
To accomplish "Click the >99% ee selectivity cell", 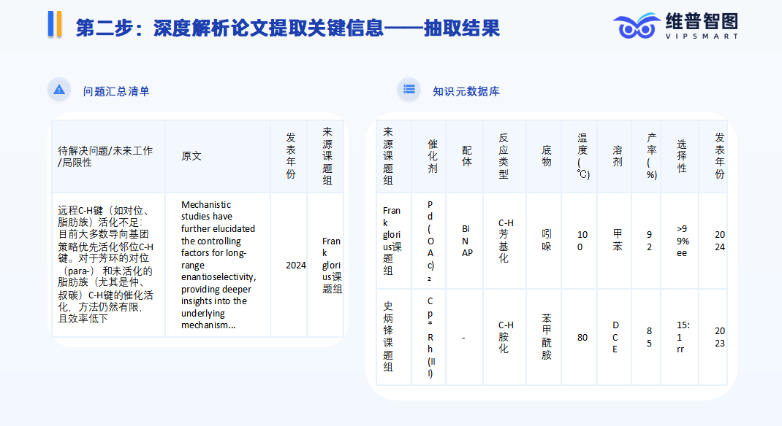I will [680, 241].
